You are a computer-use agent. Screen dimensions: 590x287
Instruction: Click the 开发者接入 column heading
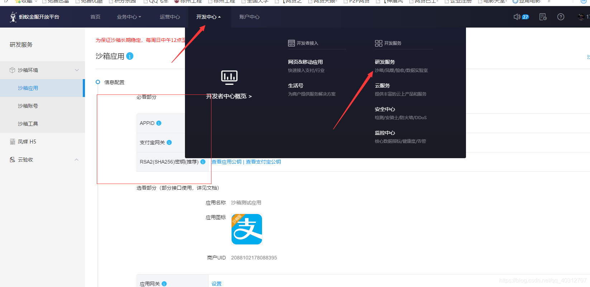307,43
